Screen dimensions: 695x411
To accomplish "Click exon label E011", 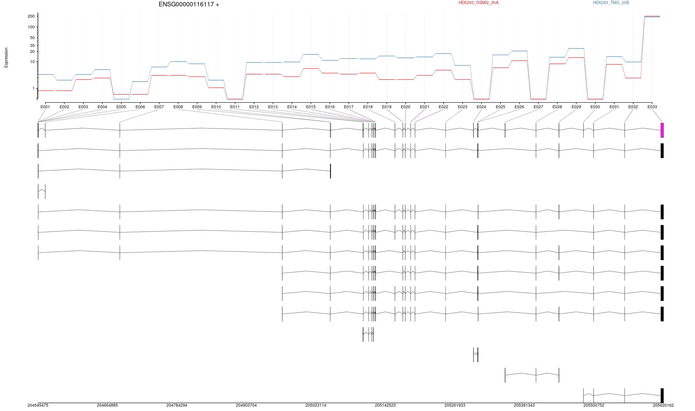I will 235,107.
